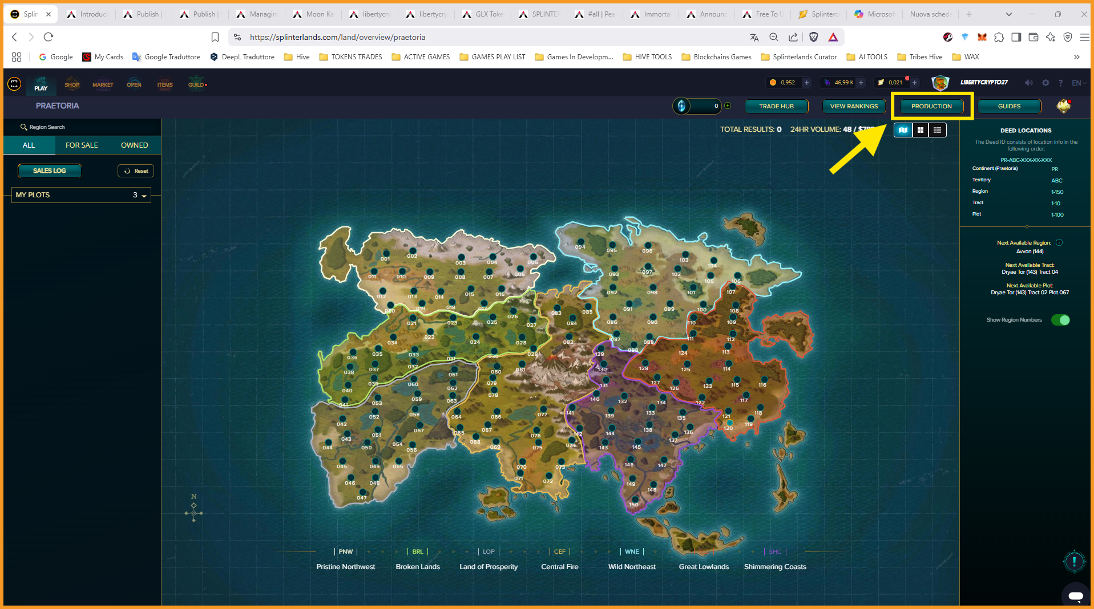1094x609 pixels.
Task: Open the SALES LOG
Action: click(x=49, y=170)
